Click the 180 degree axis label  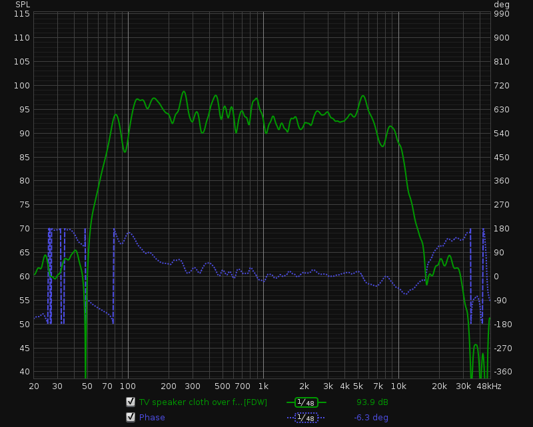click(x=502, y=229)
